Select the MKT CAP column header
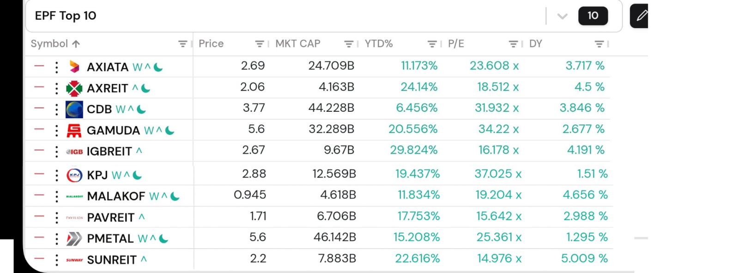 298,44
